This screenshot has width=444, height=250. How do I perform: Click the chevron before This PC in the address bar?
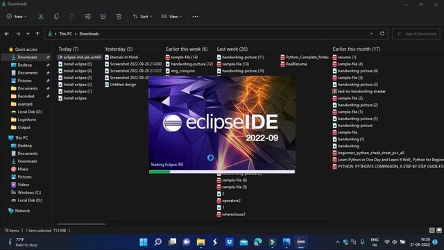[55, 34]
